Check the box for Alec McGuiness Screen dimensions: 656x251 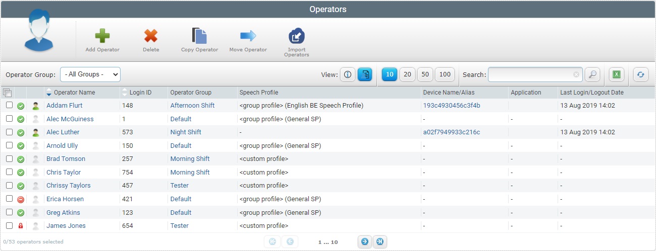(x=9, y=119)
